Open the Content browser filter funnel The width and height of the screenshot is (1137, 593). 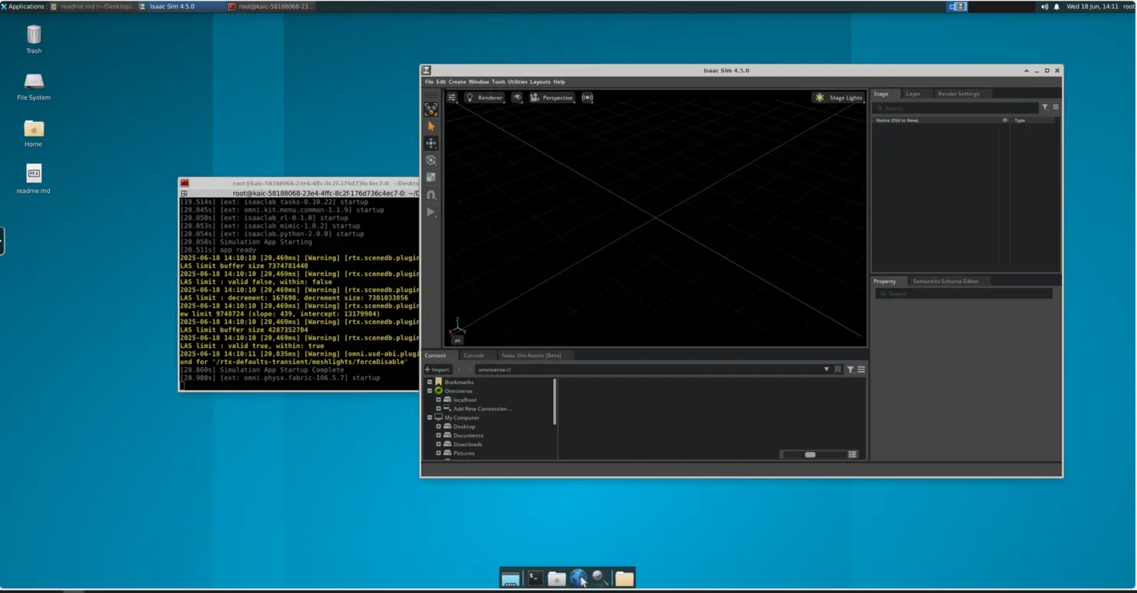coord(850,369)
